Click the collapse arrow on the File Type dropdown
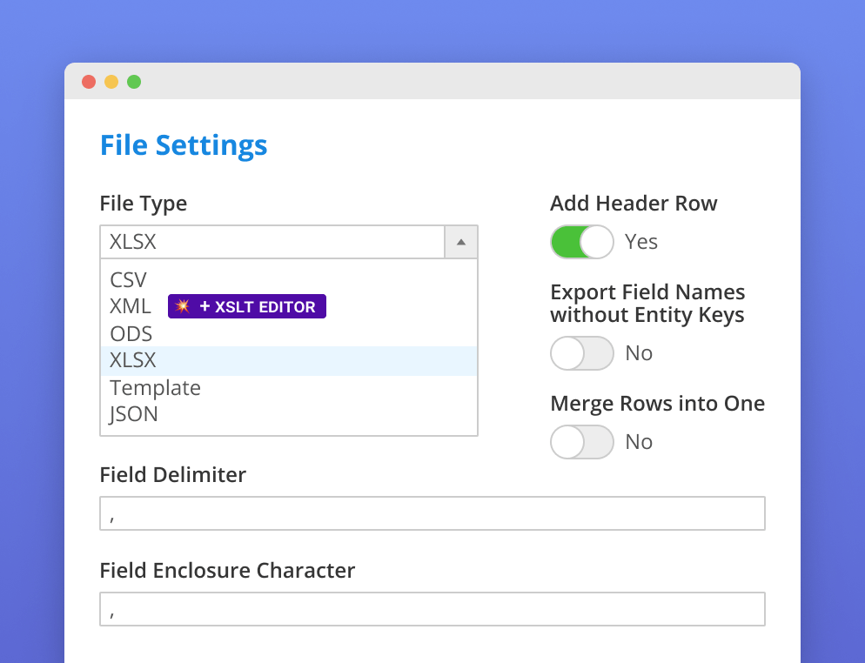Image resolution: width=865 pixels, height=663 pixels. (x=460, y=242)
